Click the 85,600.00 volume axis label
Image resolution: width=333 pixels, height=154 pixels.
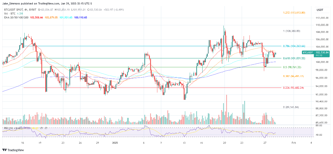pyautogui.click(x=322, y=123)
